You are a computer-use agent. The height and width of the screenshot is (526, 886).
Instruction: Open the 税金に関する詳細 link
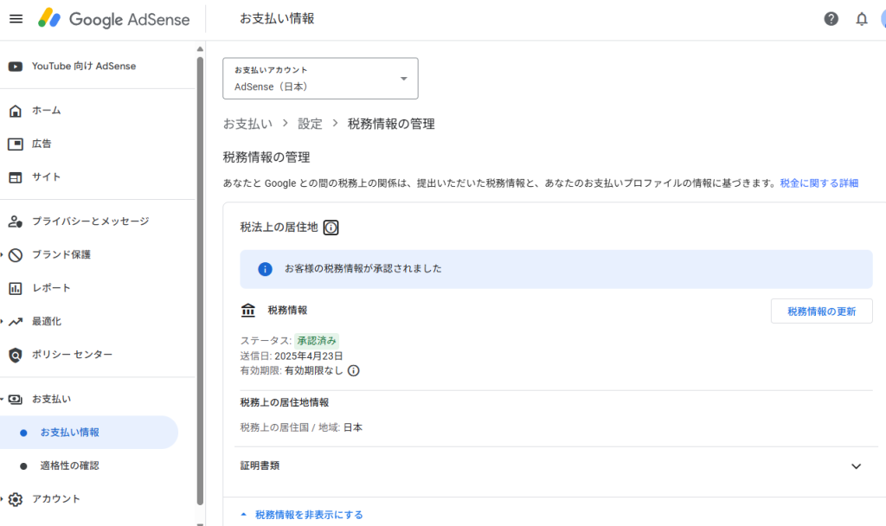(x=819, y=183)
